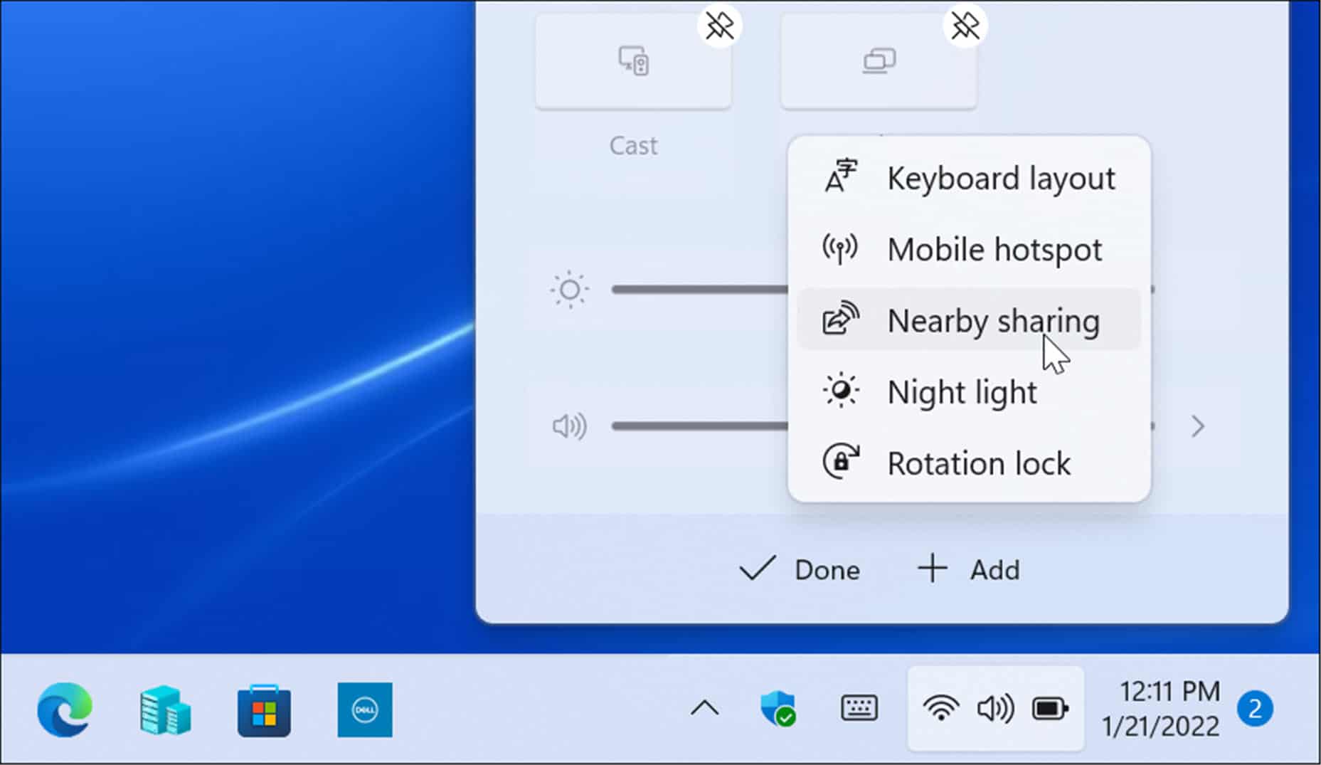Pick Rotation lock from the menu
Image resolution: width=1321 pixels, height=765 pixels.
click(979, 463)
